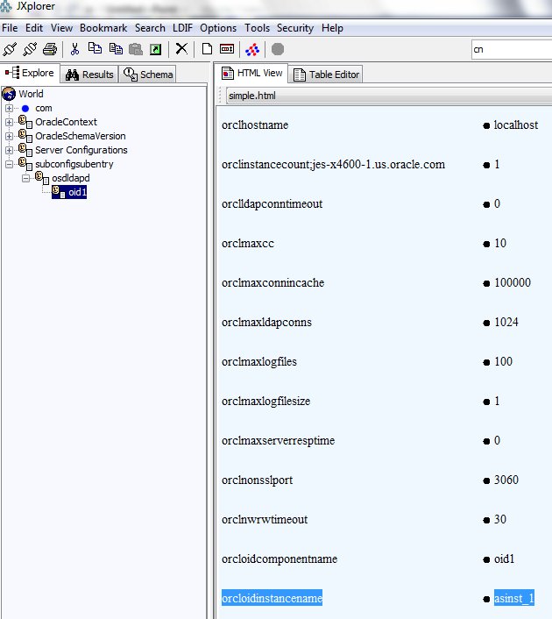Switch to the Table Editor tab

coord(326,75)
